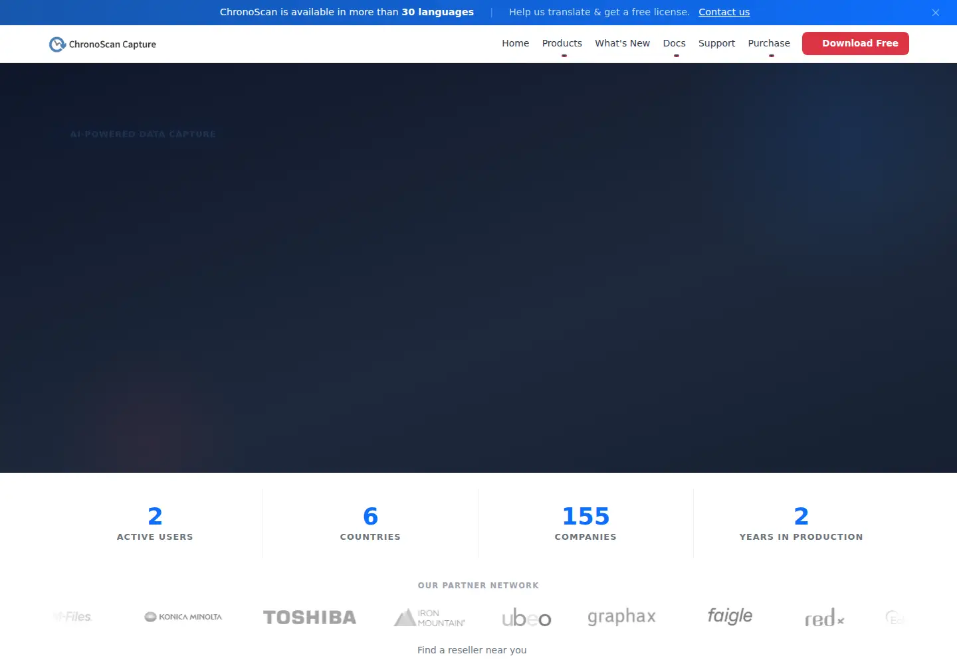The width and height of the screenshot is (957, 664).
Task: Follow the Find a reseller near you link
Action: click(472, 650)
